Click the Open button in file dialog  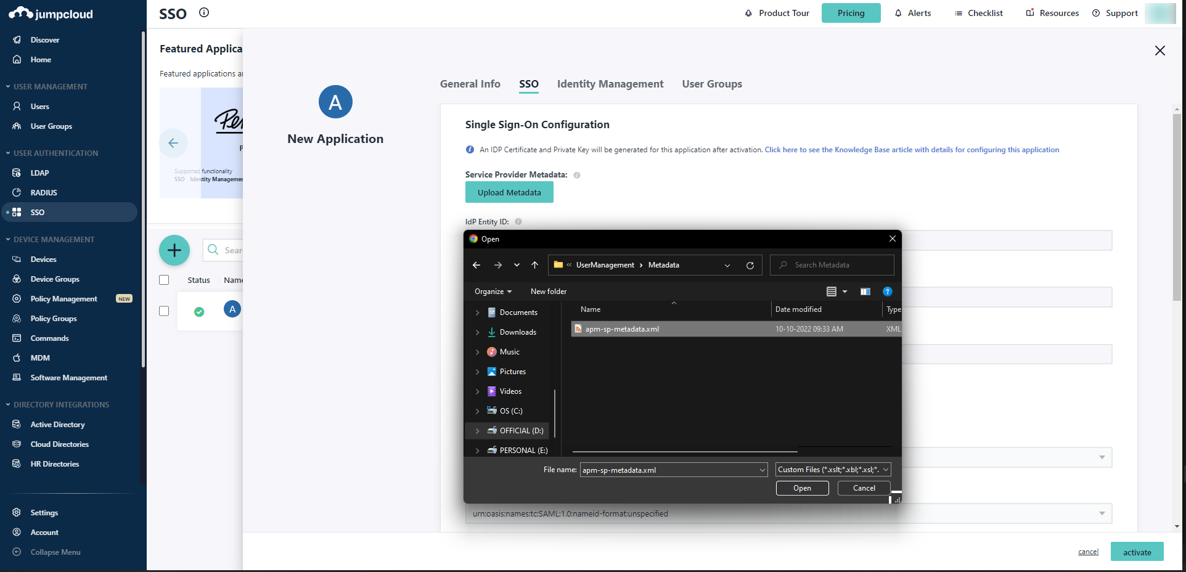tap(802, 488)
